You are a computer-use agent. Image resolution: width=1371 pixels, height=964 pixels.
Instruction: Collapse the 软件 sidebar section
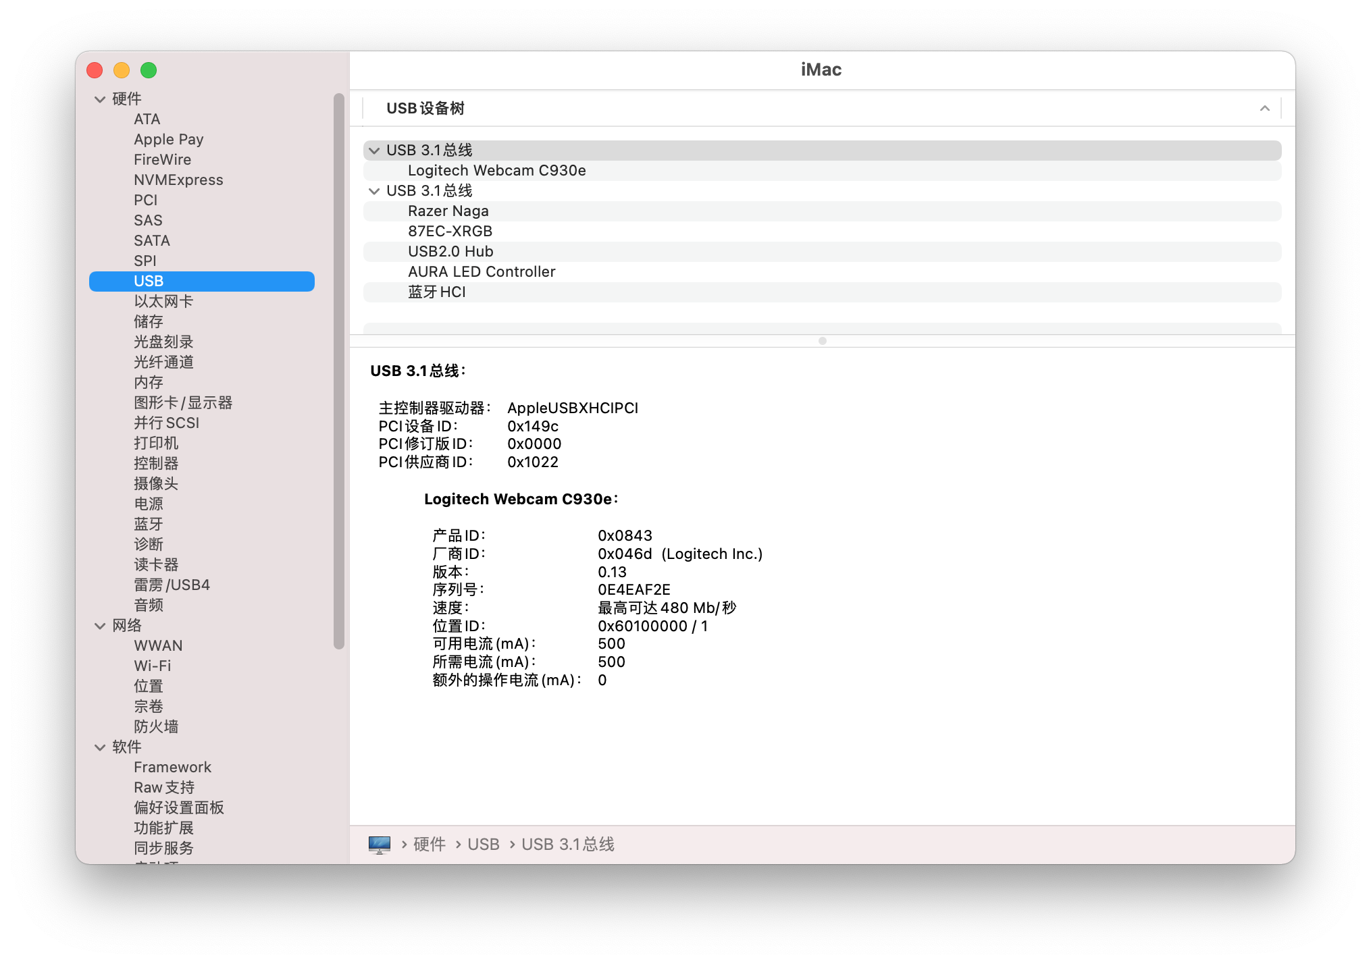tap(100, 747)
